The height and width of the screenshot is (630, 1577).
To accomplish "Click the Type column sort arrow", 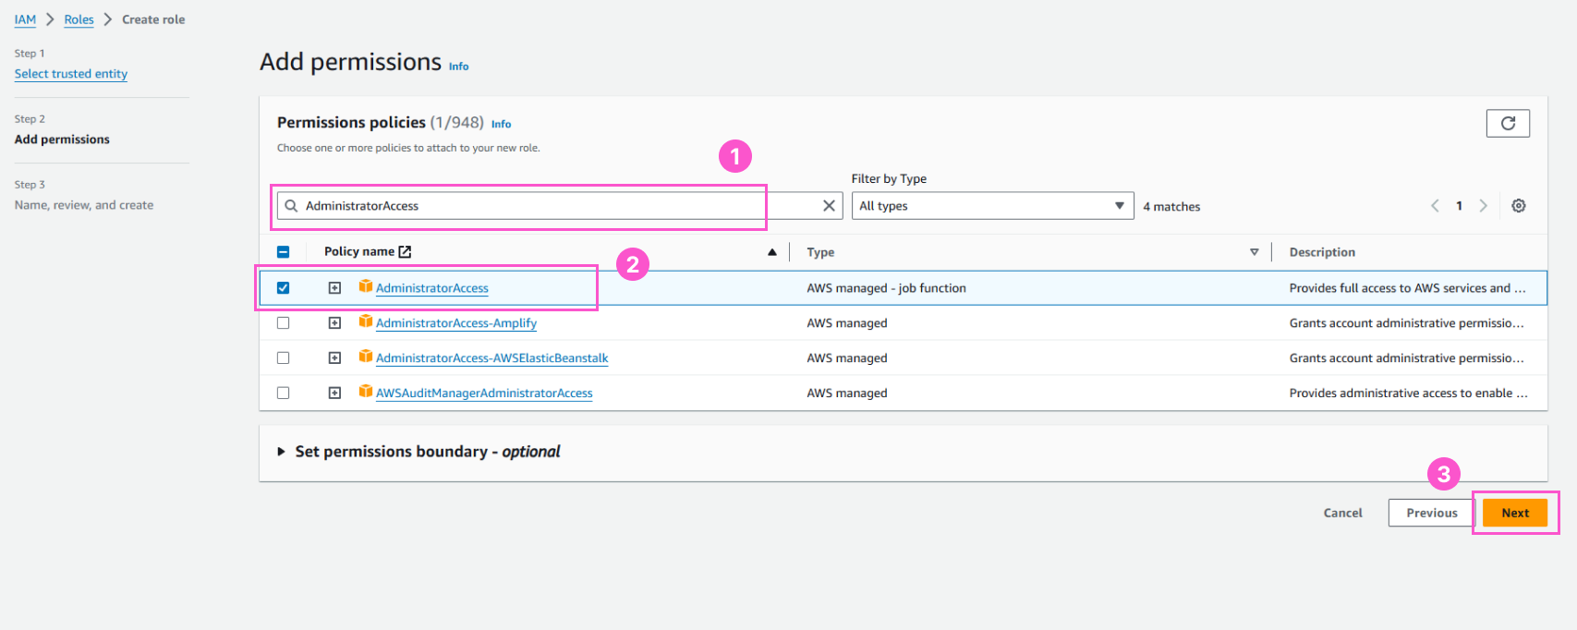I will pyautogui.click(x=1254, y=252).
